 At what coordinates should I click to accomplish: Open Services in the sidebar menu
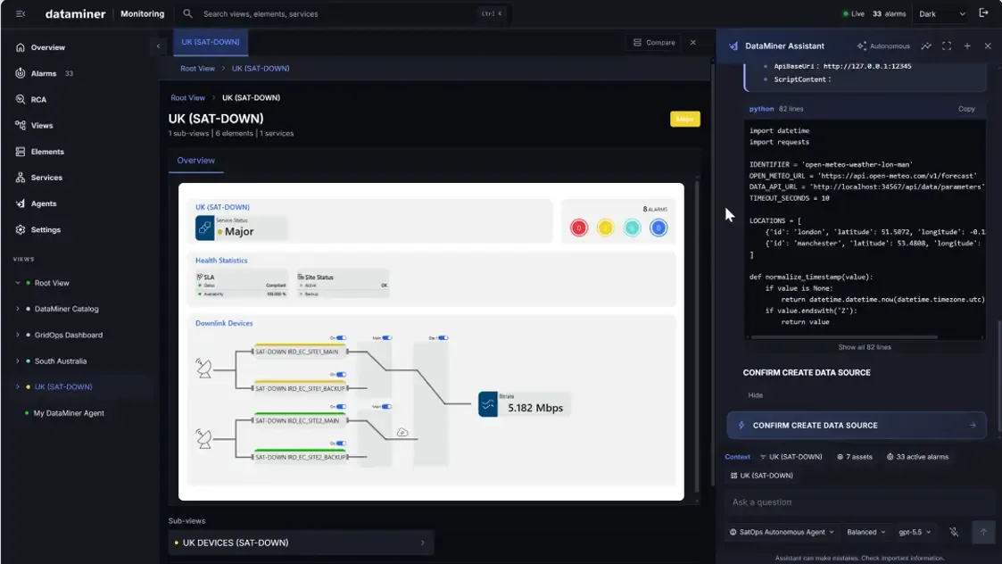[46, 178]
